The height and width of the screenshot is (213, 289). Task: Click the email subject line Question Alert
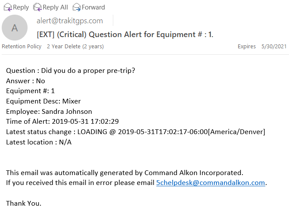pos(125,34)
